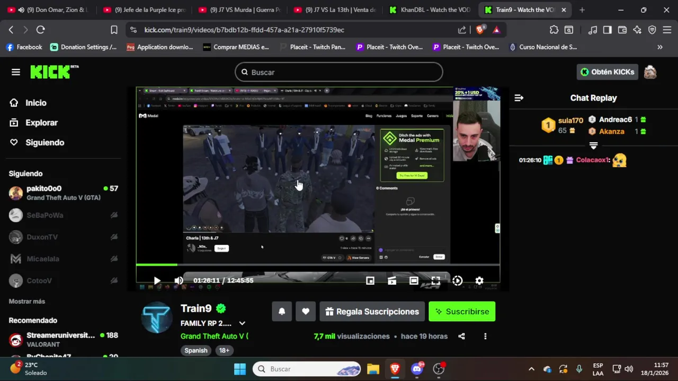Click the green Suscribirse button

462,312
